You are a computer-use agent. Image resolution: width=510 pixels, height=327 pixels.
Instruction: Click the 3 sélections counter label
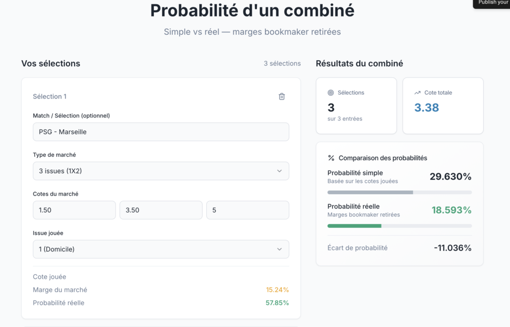[282, 64]
